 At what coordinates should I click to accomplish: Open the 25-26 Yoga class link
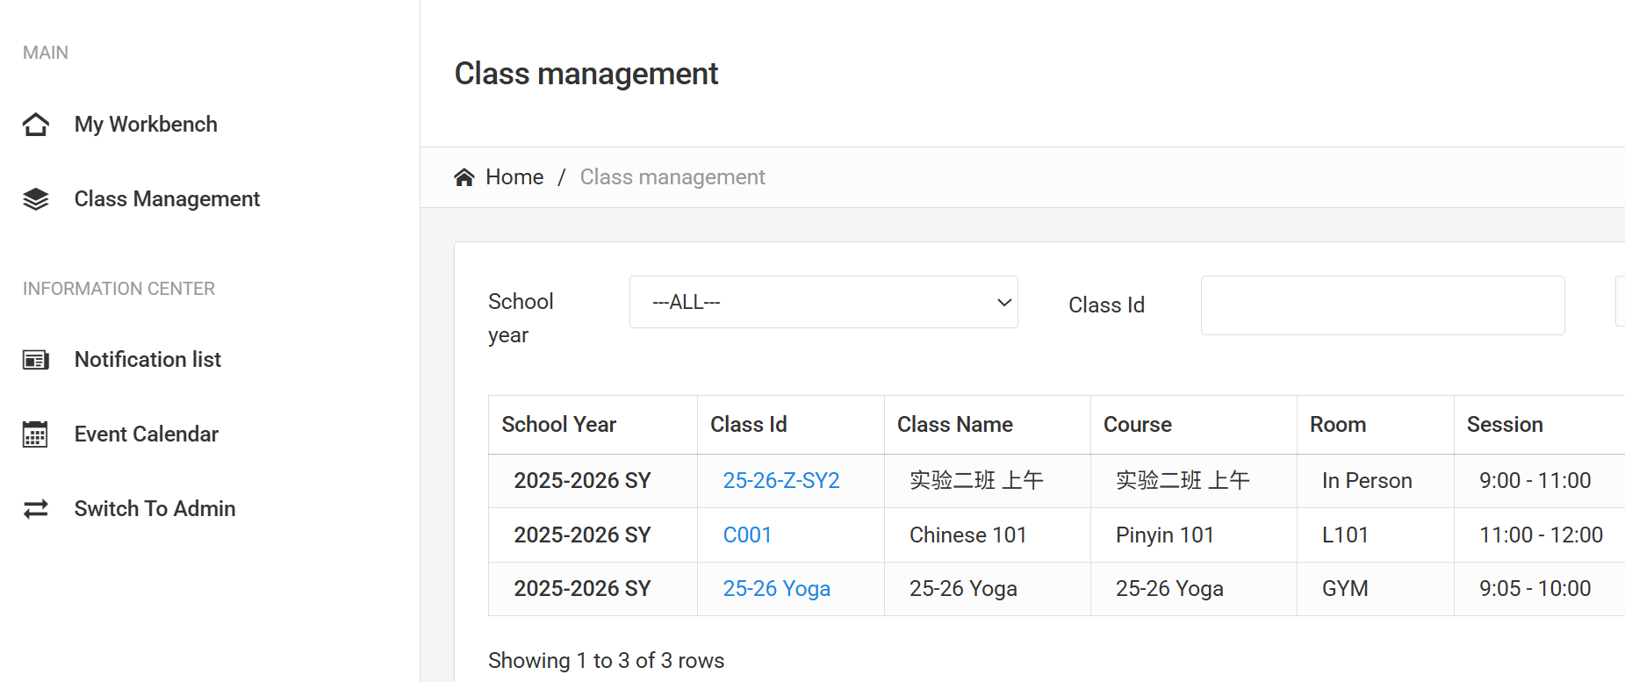776,589
